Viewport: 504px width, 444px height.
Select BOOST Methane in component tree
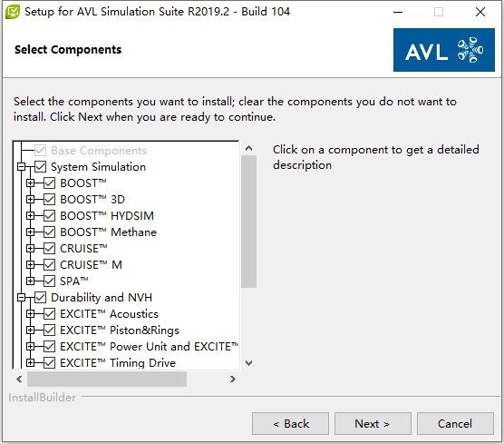pos(108,232)
